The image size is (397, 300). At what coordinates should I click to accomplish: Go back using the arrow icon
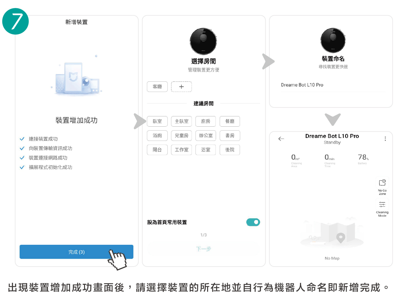(281, 139)
